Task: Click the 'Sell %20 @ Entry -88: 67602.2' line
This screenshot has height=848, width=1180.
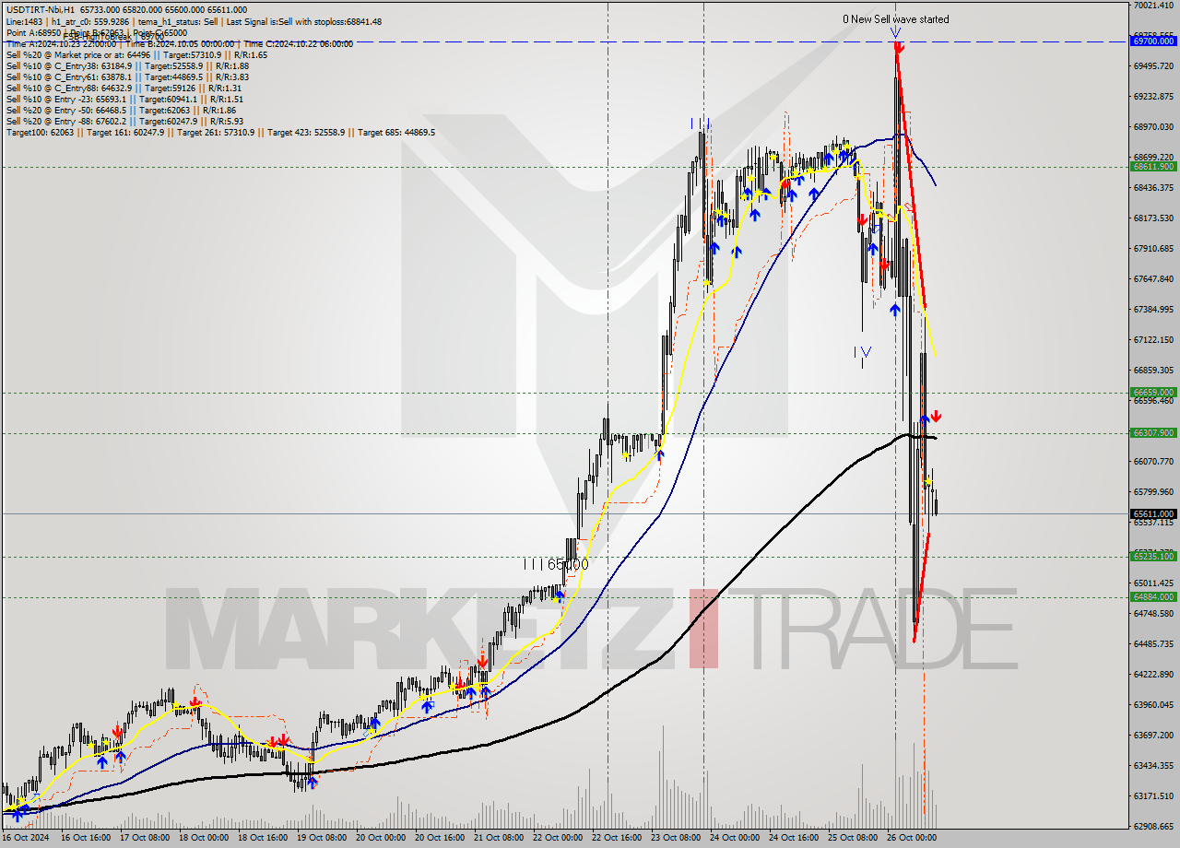Action: (x=124, y=121)
